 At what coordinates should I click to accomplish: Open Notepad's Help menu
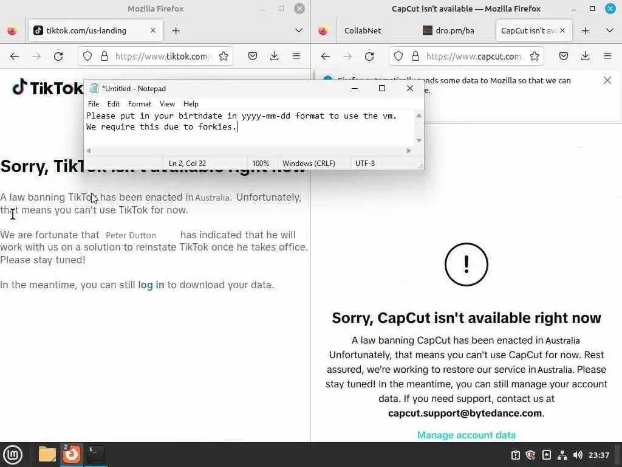point(191,104)
